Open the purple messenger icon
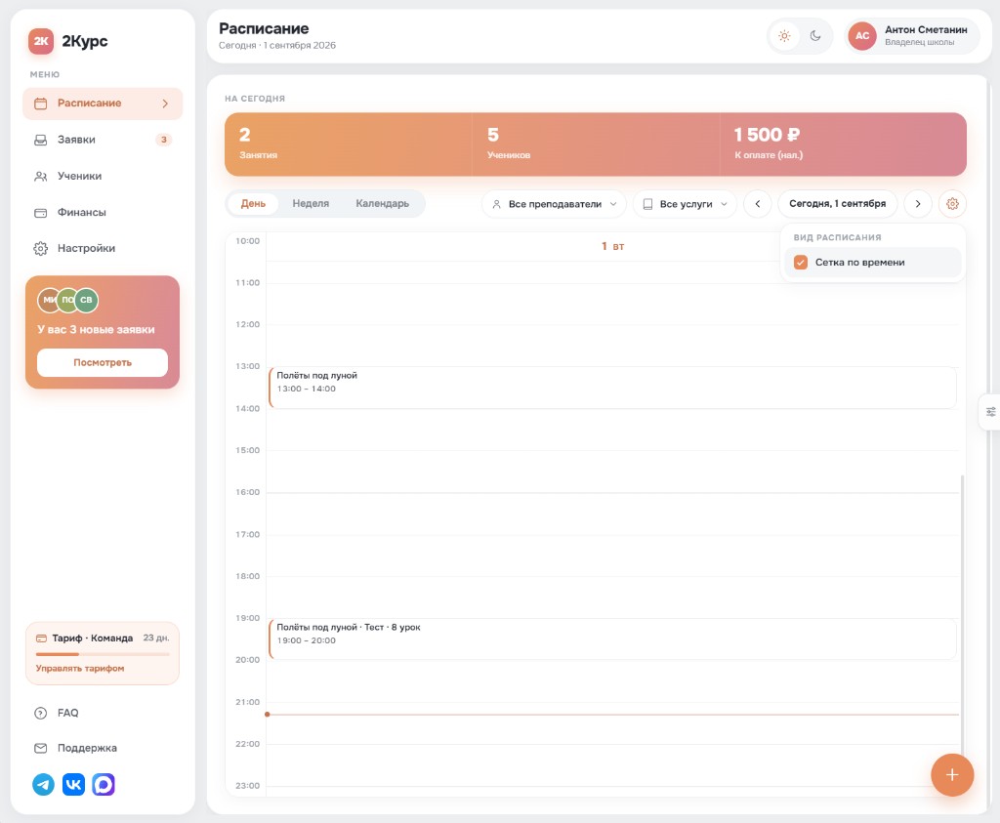The height and width of the screenshot is (823, 1000). [104, 784]
